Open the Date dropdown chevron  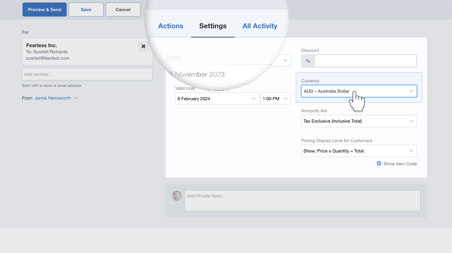[285, 61]
